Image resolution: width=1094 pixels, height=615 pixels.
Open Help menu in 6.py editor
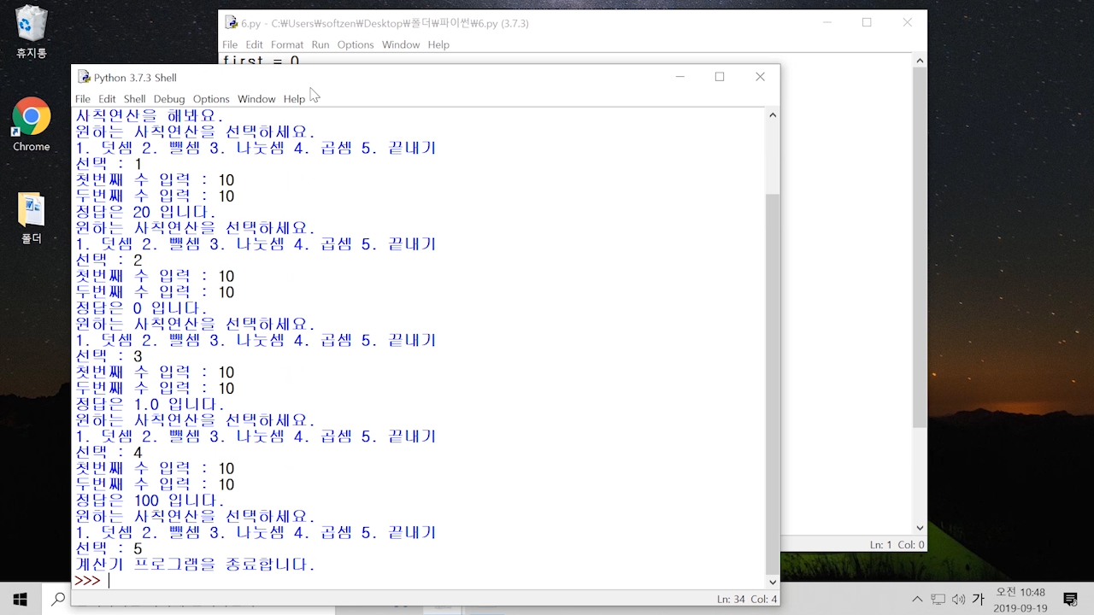[438, 44]
